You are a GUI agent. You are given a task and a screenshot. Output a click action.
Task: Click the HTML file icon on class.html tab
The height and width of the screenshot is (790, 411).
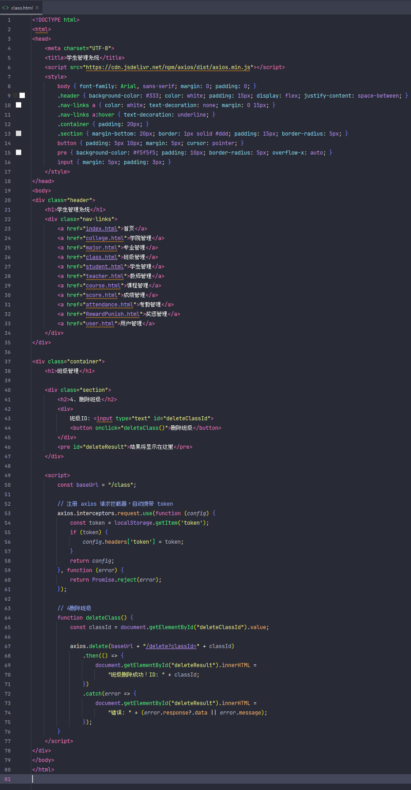[5, 8]
